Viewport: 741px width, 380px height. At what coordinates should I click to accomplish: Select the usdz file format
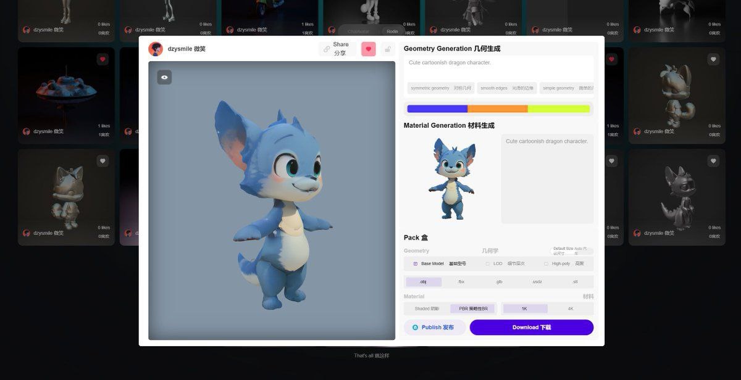tap(537, 282)
